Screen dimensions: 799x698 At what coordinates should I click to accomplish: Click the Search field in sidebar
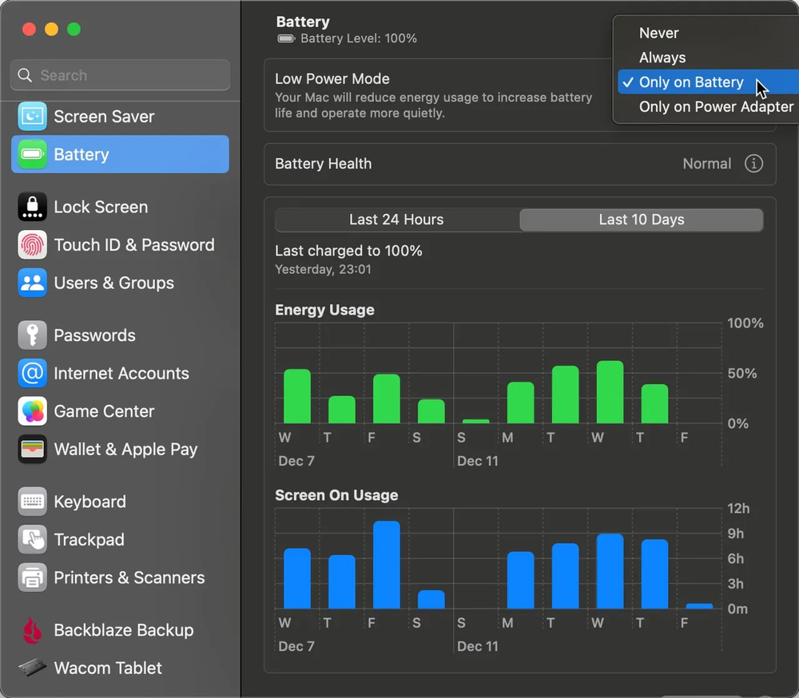tap(120, 76)
